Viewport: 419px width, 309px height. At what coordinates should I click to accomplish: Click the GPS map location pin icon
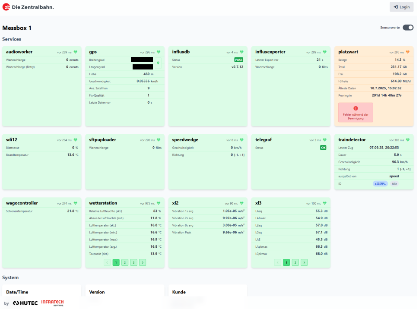click(158, 63)
